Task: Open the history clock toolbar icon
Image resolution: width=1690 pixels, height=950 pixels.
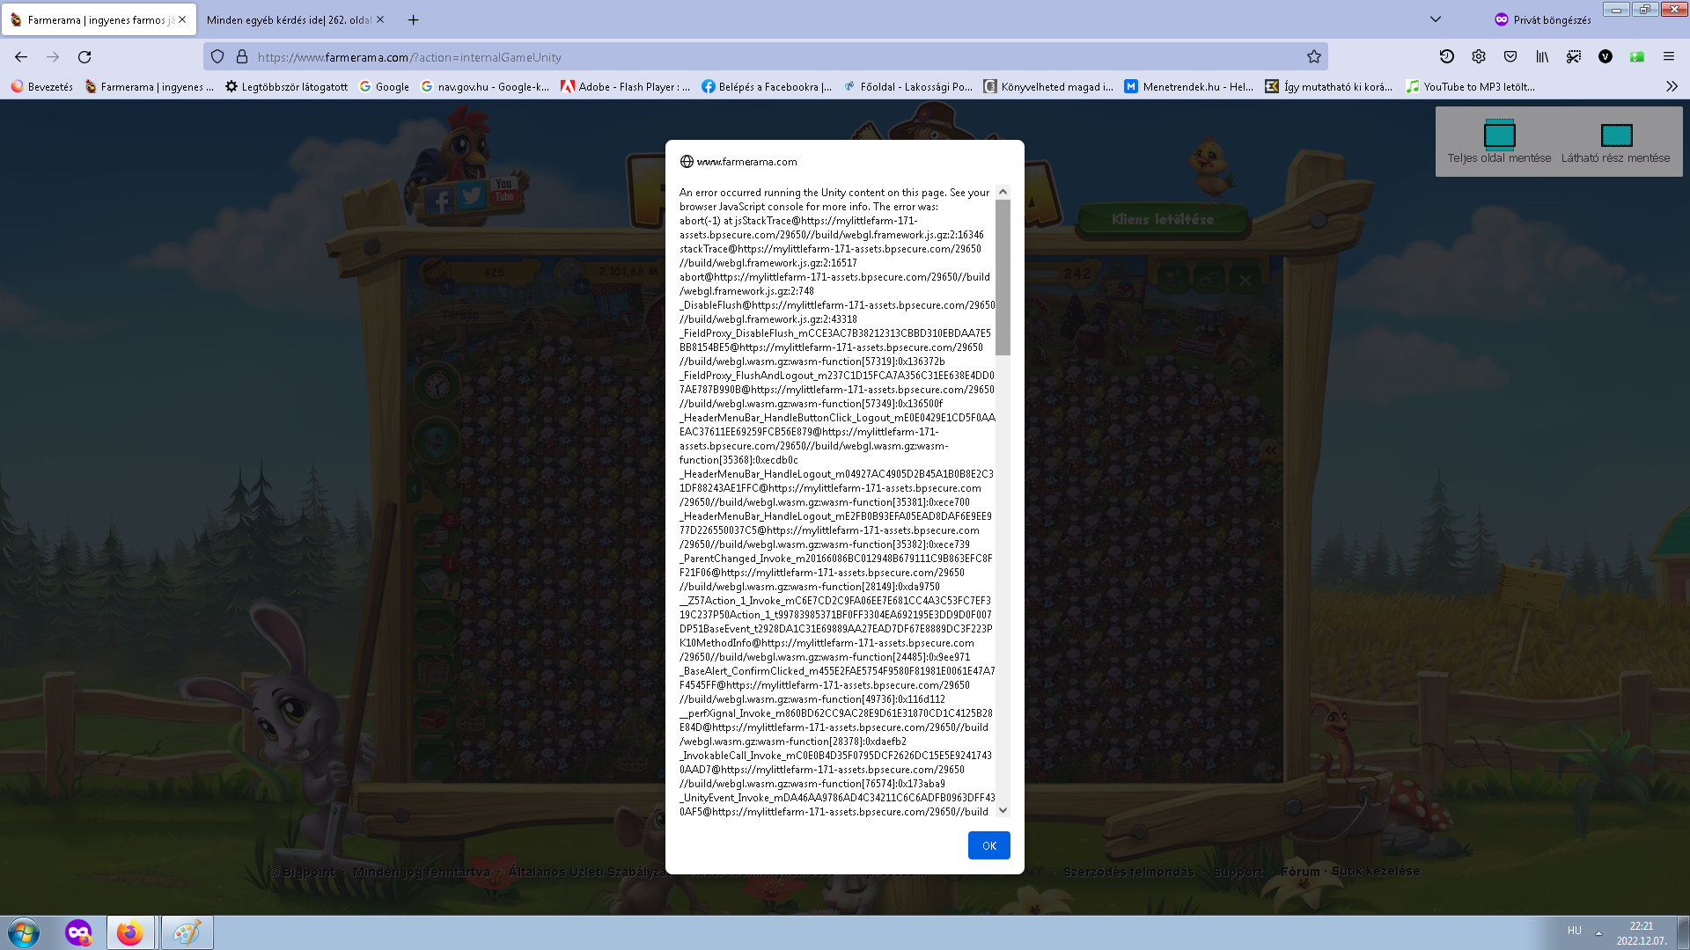Action: (x=1446, y=57)
